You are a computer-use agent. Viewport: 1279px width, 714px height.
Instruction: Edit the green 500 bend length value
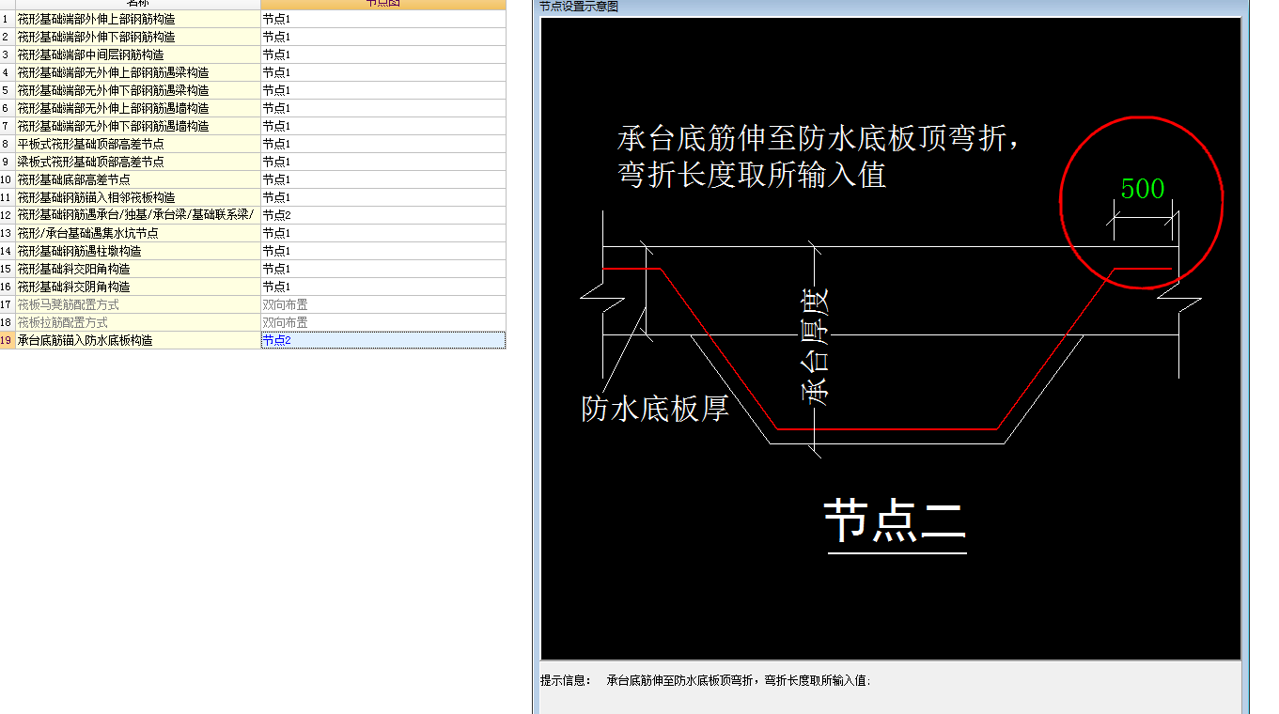1143,189
